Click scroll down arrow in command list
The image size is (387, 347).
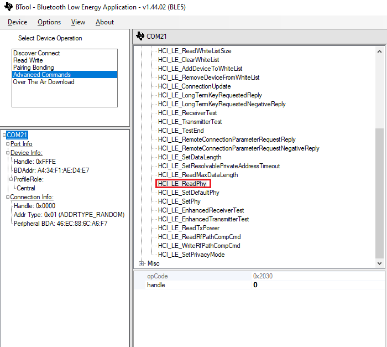click(x=380, y=263)
